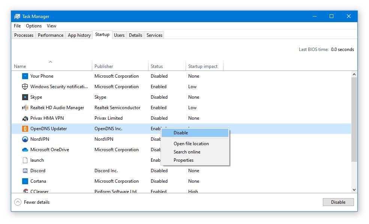Screen dimensions: 369x224
Task: Click the Realtek HD Audio speaker icon
Action: point(25,108)
